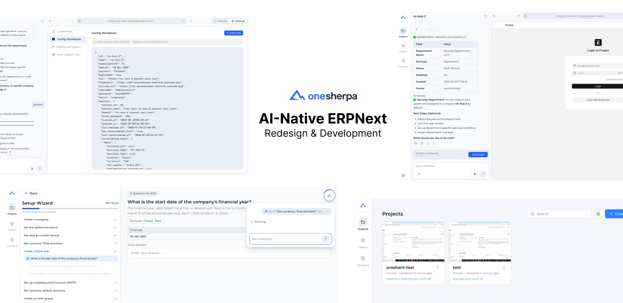This screenshot has width=623, height=303.
Task: Switch to Preview tab
Action: (220, 21)
